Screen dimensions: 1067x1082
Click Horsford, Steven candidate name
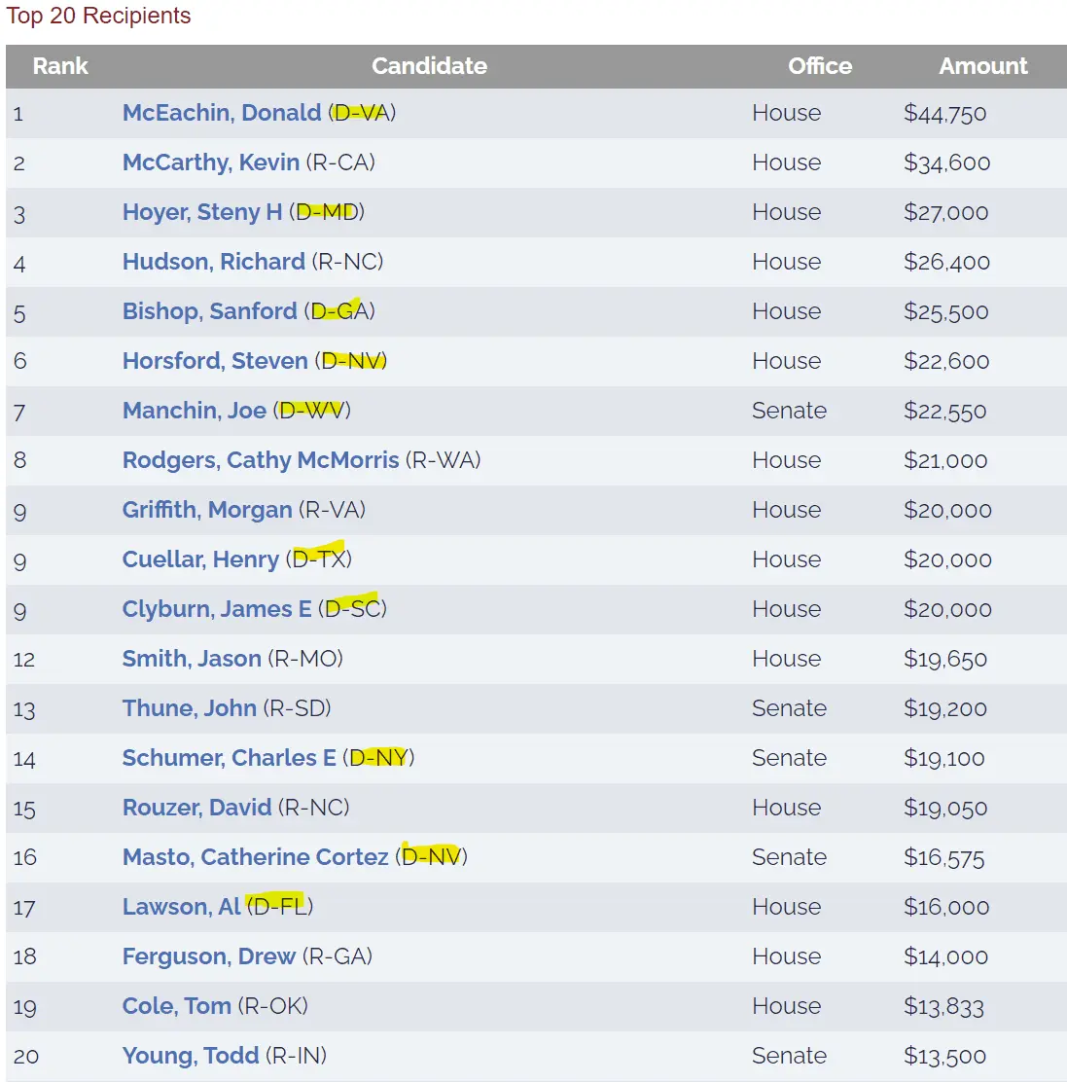(x=214, y=361)
